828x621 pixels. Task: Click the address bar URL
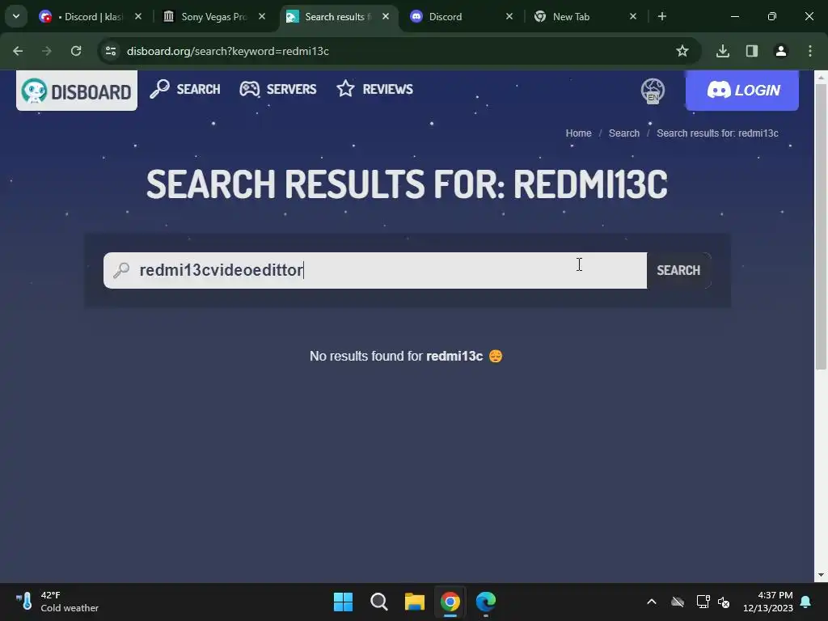(x=227, y=51)
